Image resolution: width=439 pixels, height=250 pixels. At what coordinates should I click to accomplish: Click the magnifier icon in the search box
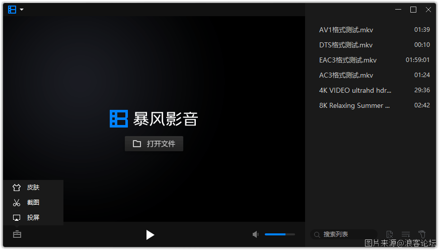[317, 234]
